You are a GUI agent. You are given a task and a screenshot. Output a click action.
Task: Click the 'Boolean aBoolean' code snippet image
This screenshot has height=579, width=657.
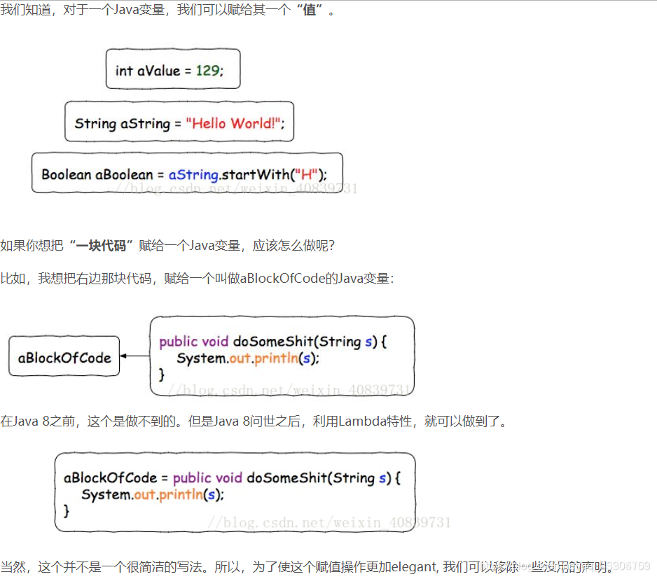[186, 172]
